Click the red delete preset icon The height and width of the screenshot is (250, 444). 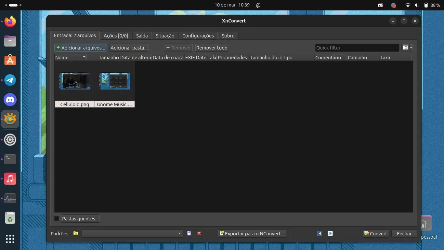pos(199,233)
